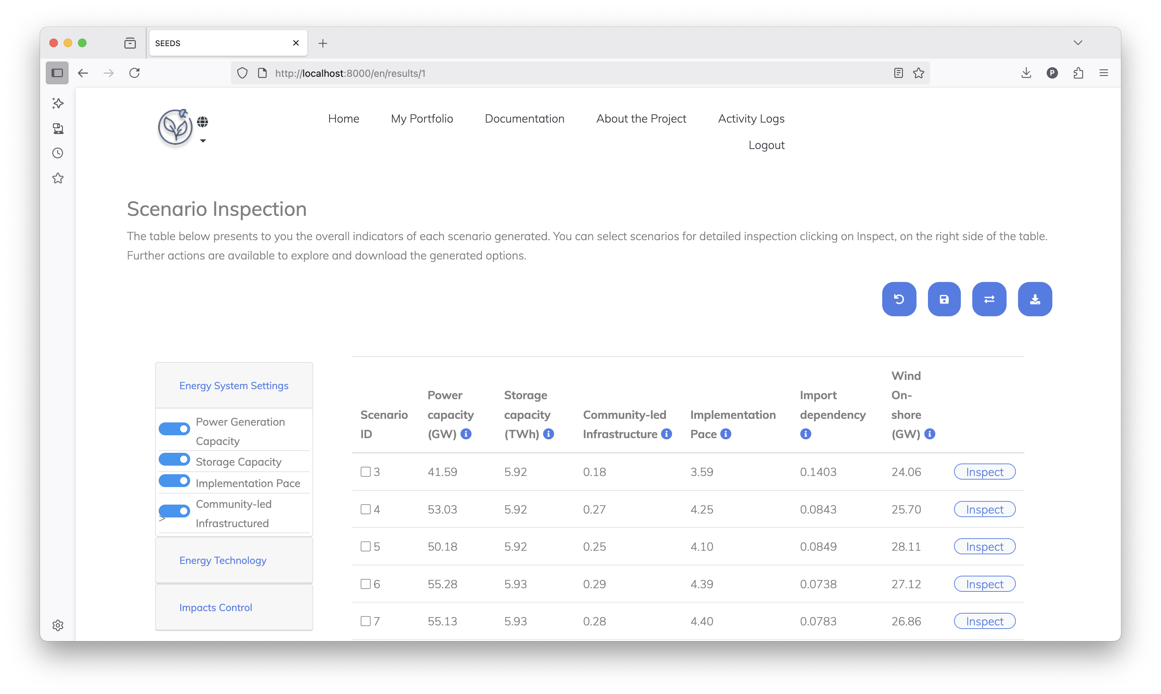Image resolution: width=1161 pixels, height=694 pixels.
Task: Close the SEEDS tab
Action: click(x=296, y=43)
